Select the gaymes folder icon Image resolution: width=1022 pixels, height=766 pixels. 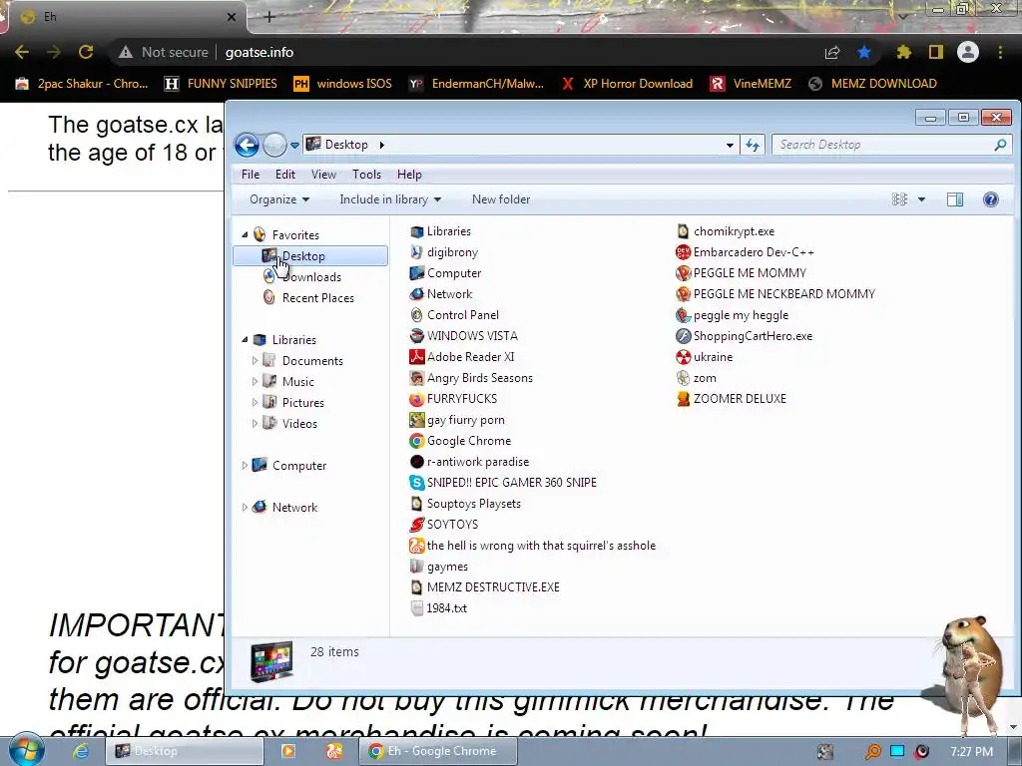(416, 567)
